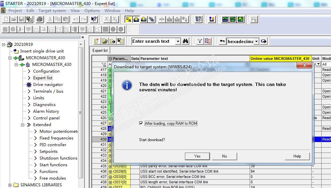Click the open user-defined list icon
Image resolution: width=331 pixels, height=188 pixels.
pyautogui.click(x=105, y=41)
